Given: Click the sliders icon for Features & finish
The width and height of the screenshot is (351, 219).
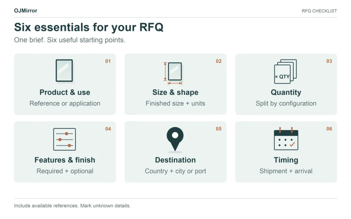Looking at the screenshot, I should (64, 139).
